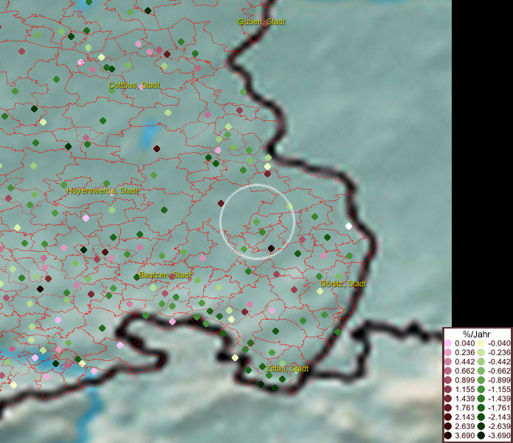This screenshot has width=513, height=443.
Task: Select the black marker inside the white circle
Action: click(271, 248)
